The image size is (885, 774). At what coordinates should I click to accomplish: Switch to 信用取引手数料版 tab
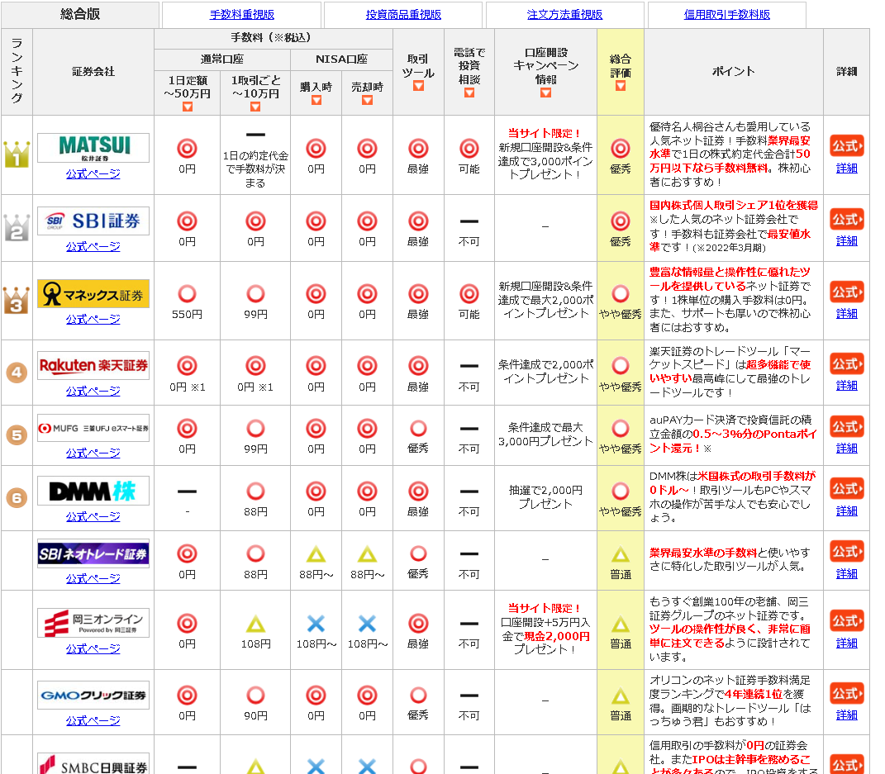tap(727, 15)
